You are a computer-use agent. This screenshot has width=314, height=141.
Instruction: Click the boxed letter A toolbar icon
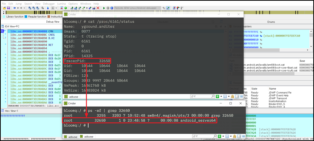coord(53,8)
